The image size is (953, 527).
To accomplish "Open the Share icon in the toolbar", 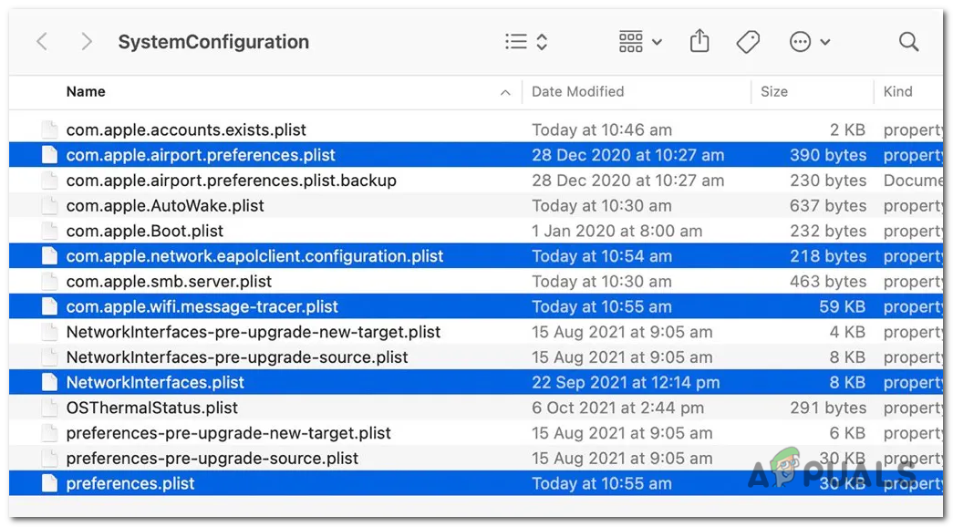I will [699, 41].
